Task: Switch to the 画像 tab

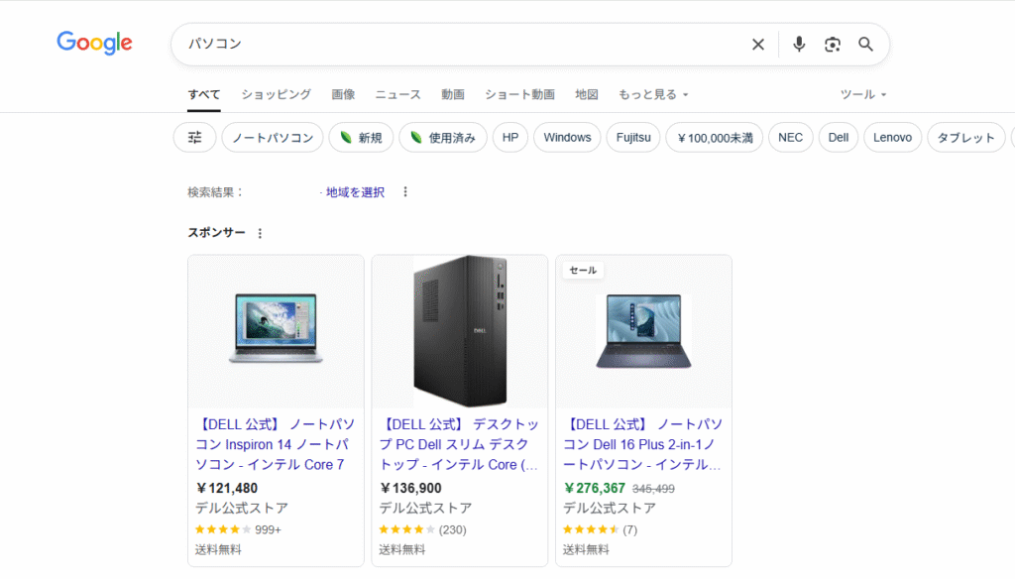Action: click(343, 94)
